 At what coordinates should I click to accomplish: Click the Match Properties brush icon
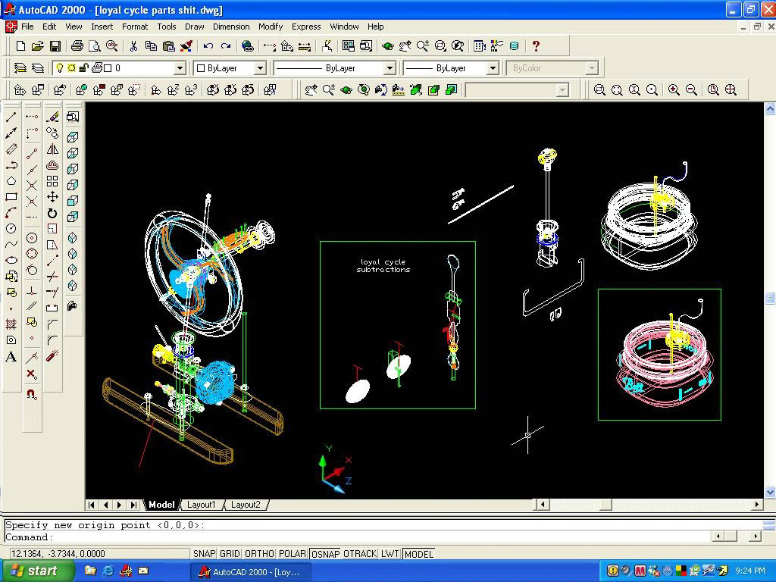click(186, 46)
